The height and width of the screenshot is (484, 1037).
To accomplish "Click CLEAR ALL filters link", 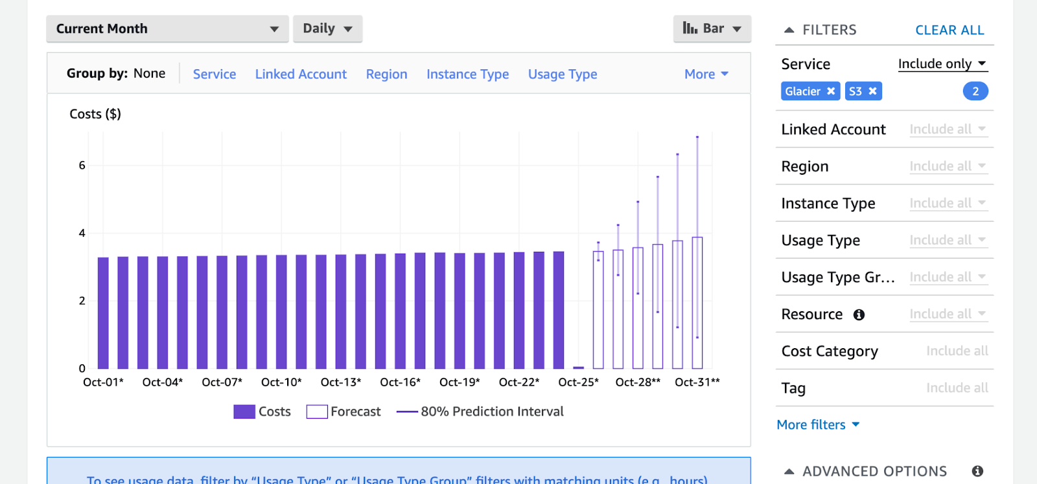I will 950,30.
